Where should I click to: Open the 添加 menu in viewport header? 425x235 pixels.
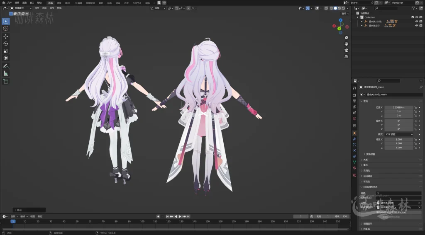[x=52, y=8]
